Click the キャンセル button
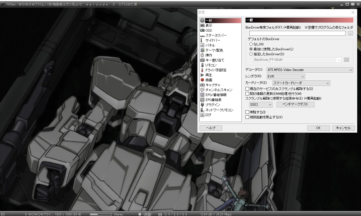Image resolution: width=361 pixels, height=216 pixels. 343,128
